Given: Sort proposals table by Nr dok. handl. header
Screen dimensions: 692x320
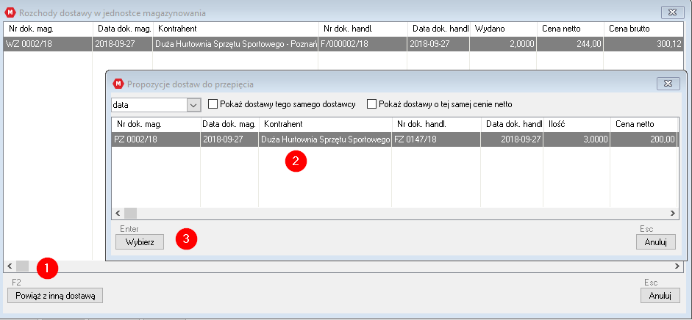Looking at the screenshot, I should point(436,124).
